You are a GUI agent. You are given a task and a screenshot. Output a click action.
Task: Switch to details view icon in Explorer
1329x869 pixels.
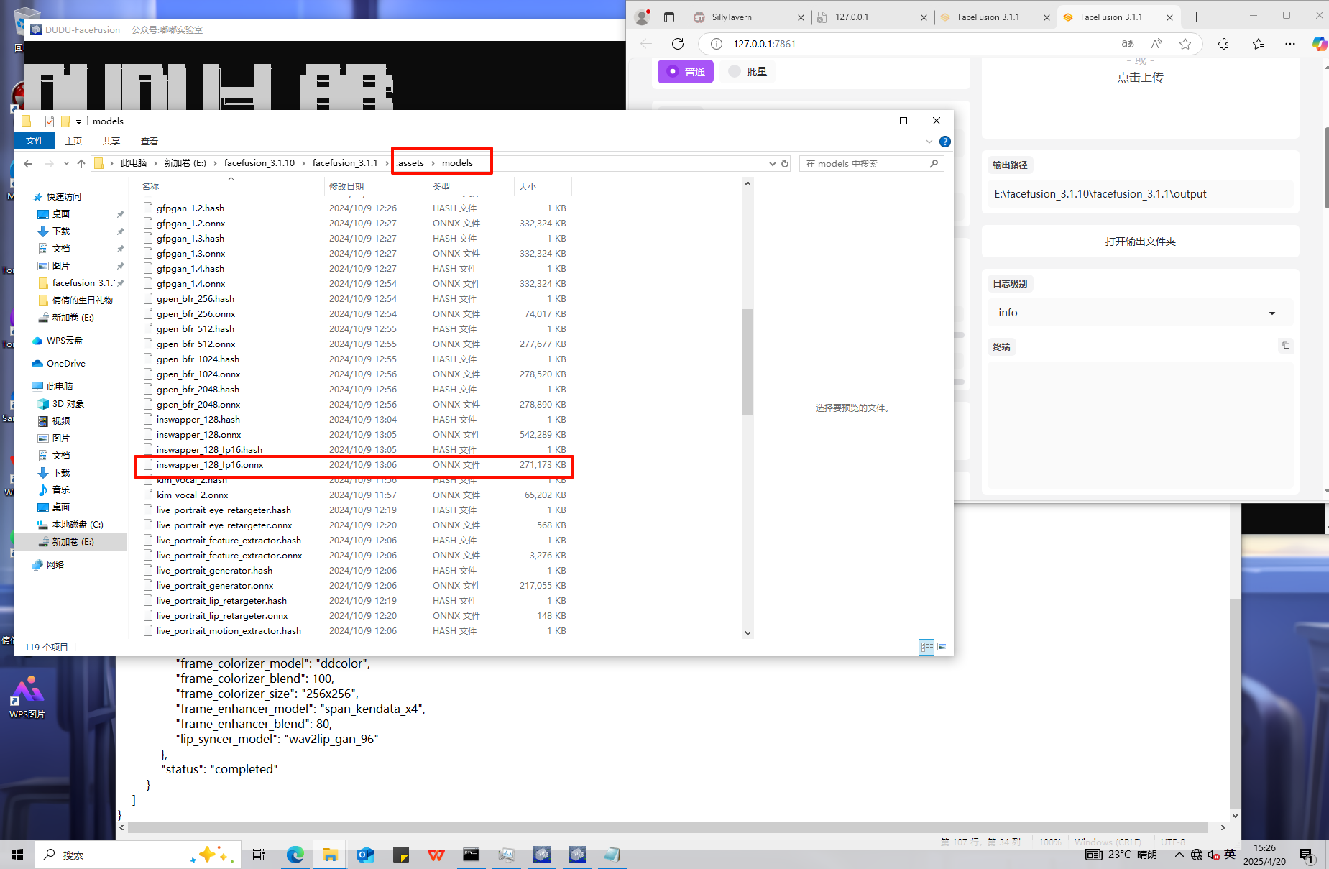pyautogui.click(x=926, y=647)
